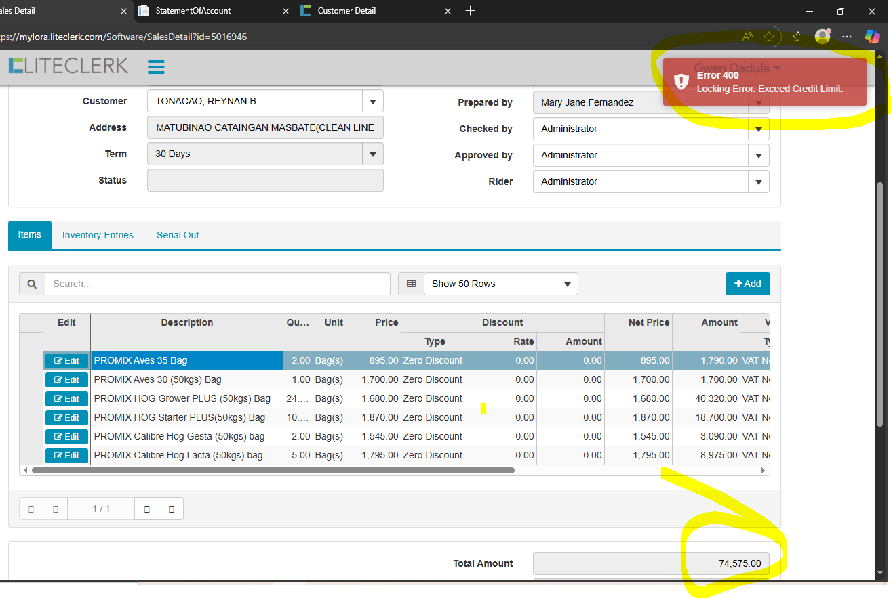Click the read aloud icon in address bar
891x598 pixels.
[x=747, y=37]
